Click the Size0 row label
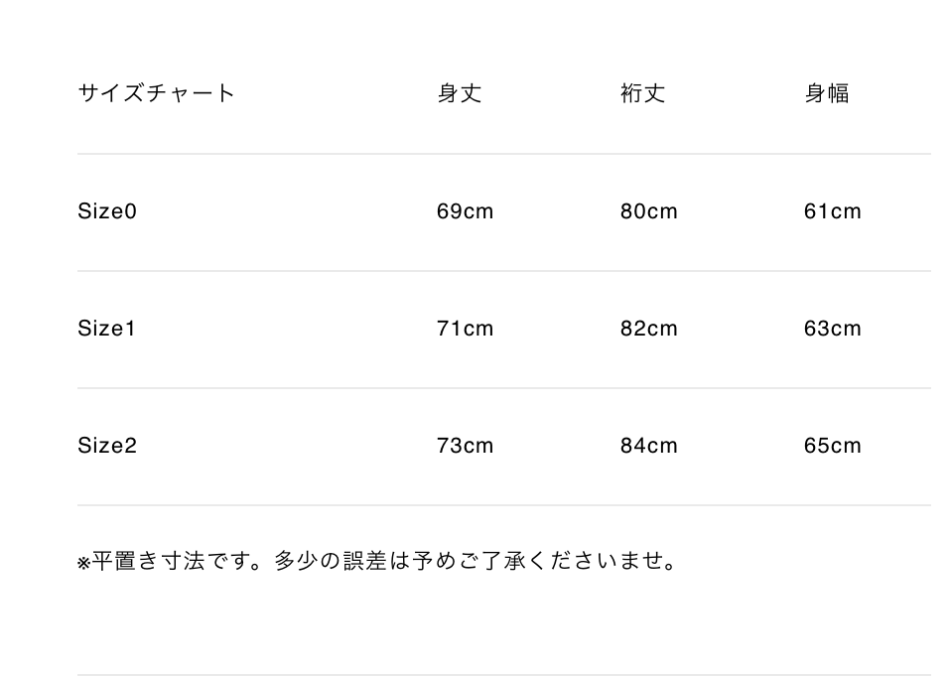Image resolution: width=951 pixels, height=677 pixels. coord(107,211)
